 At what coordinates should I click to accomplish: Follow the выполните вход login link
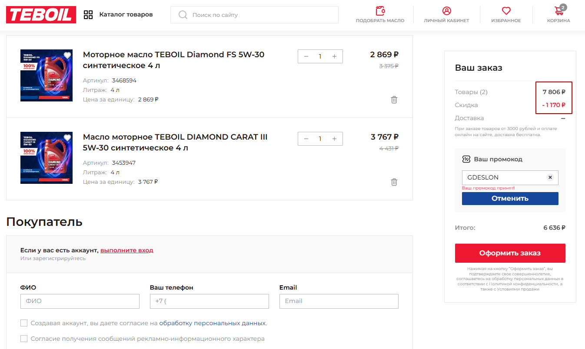pyautogui.click(x=127, y=250)
